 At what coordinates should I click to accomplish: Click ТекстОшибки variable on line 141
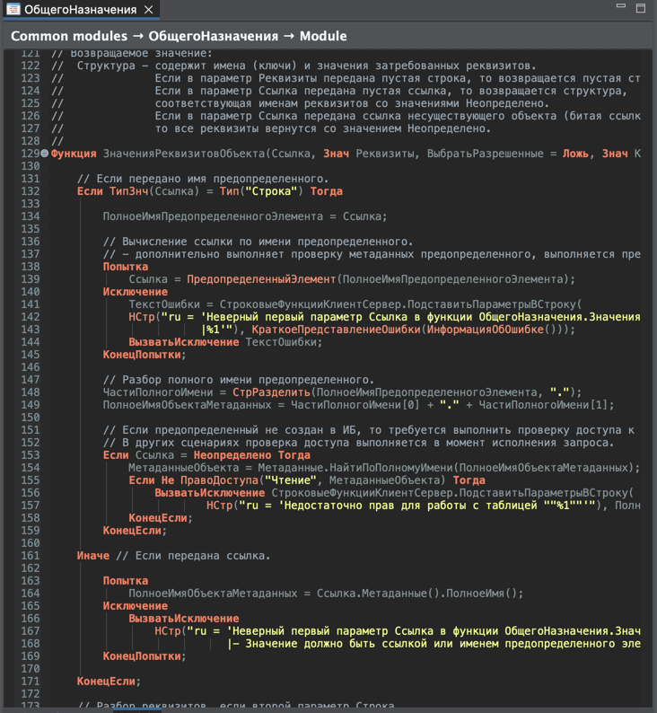164,304
